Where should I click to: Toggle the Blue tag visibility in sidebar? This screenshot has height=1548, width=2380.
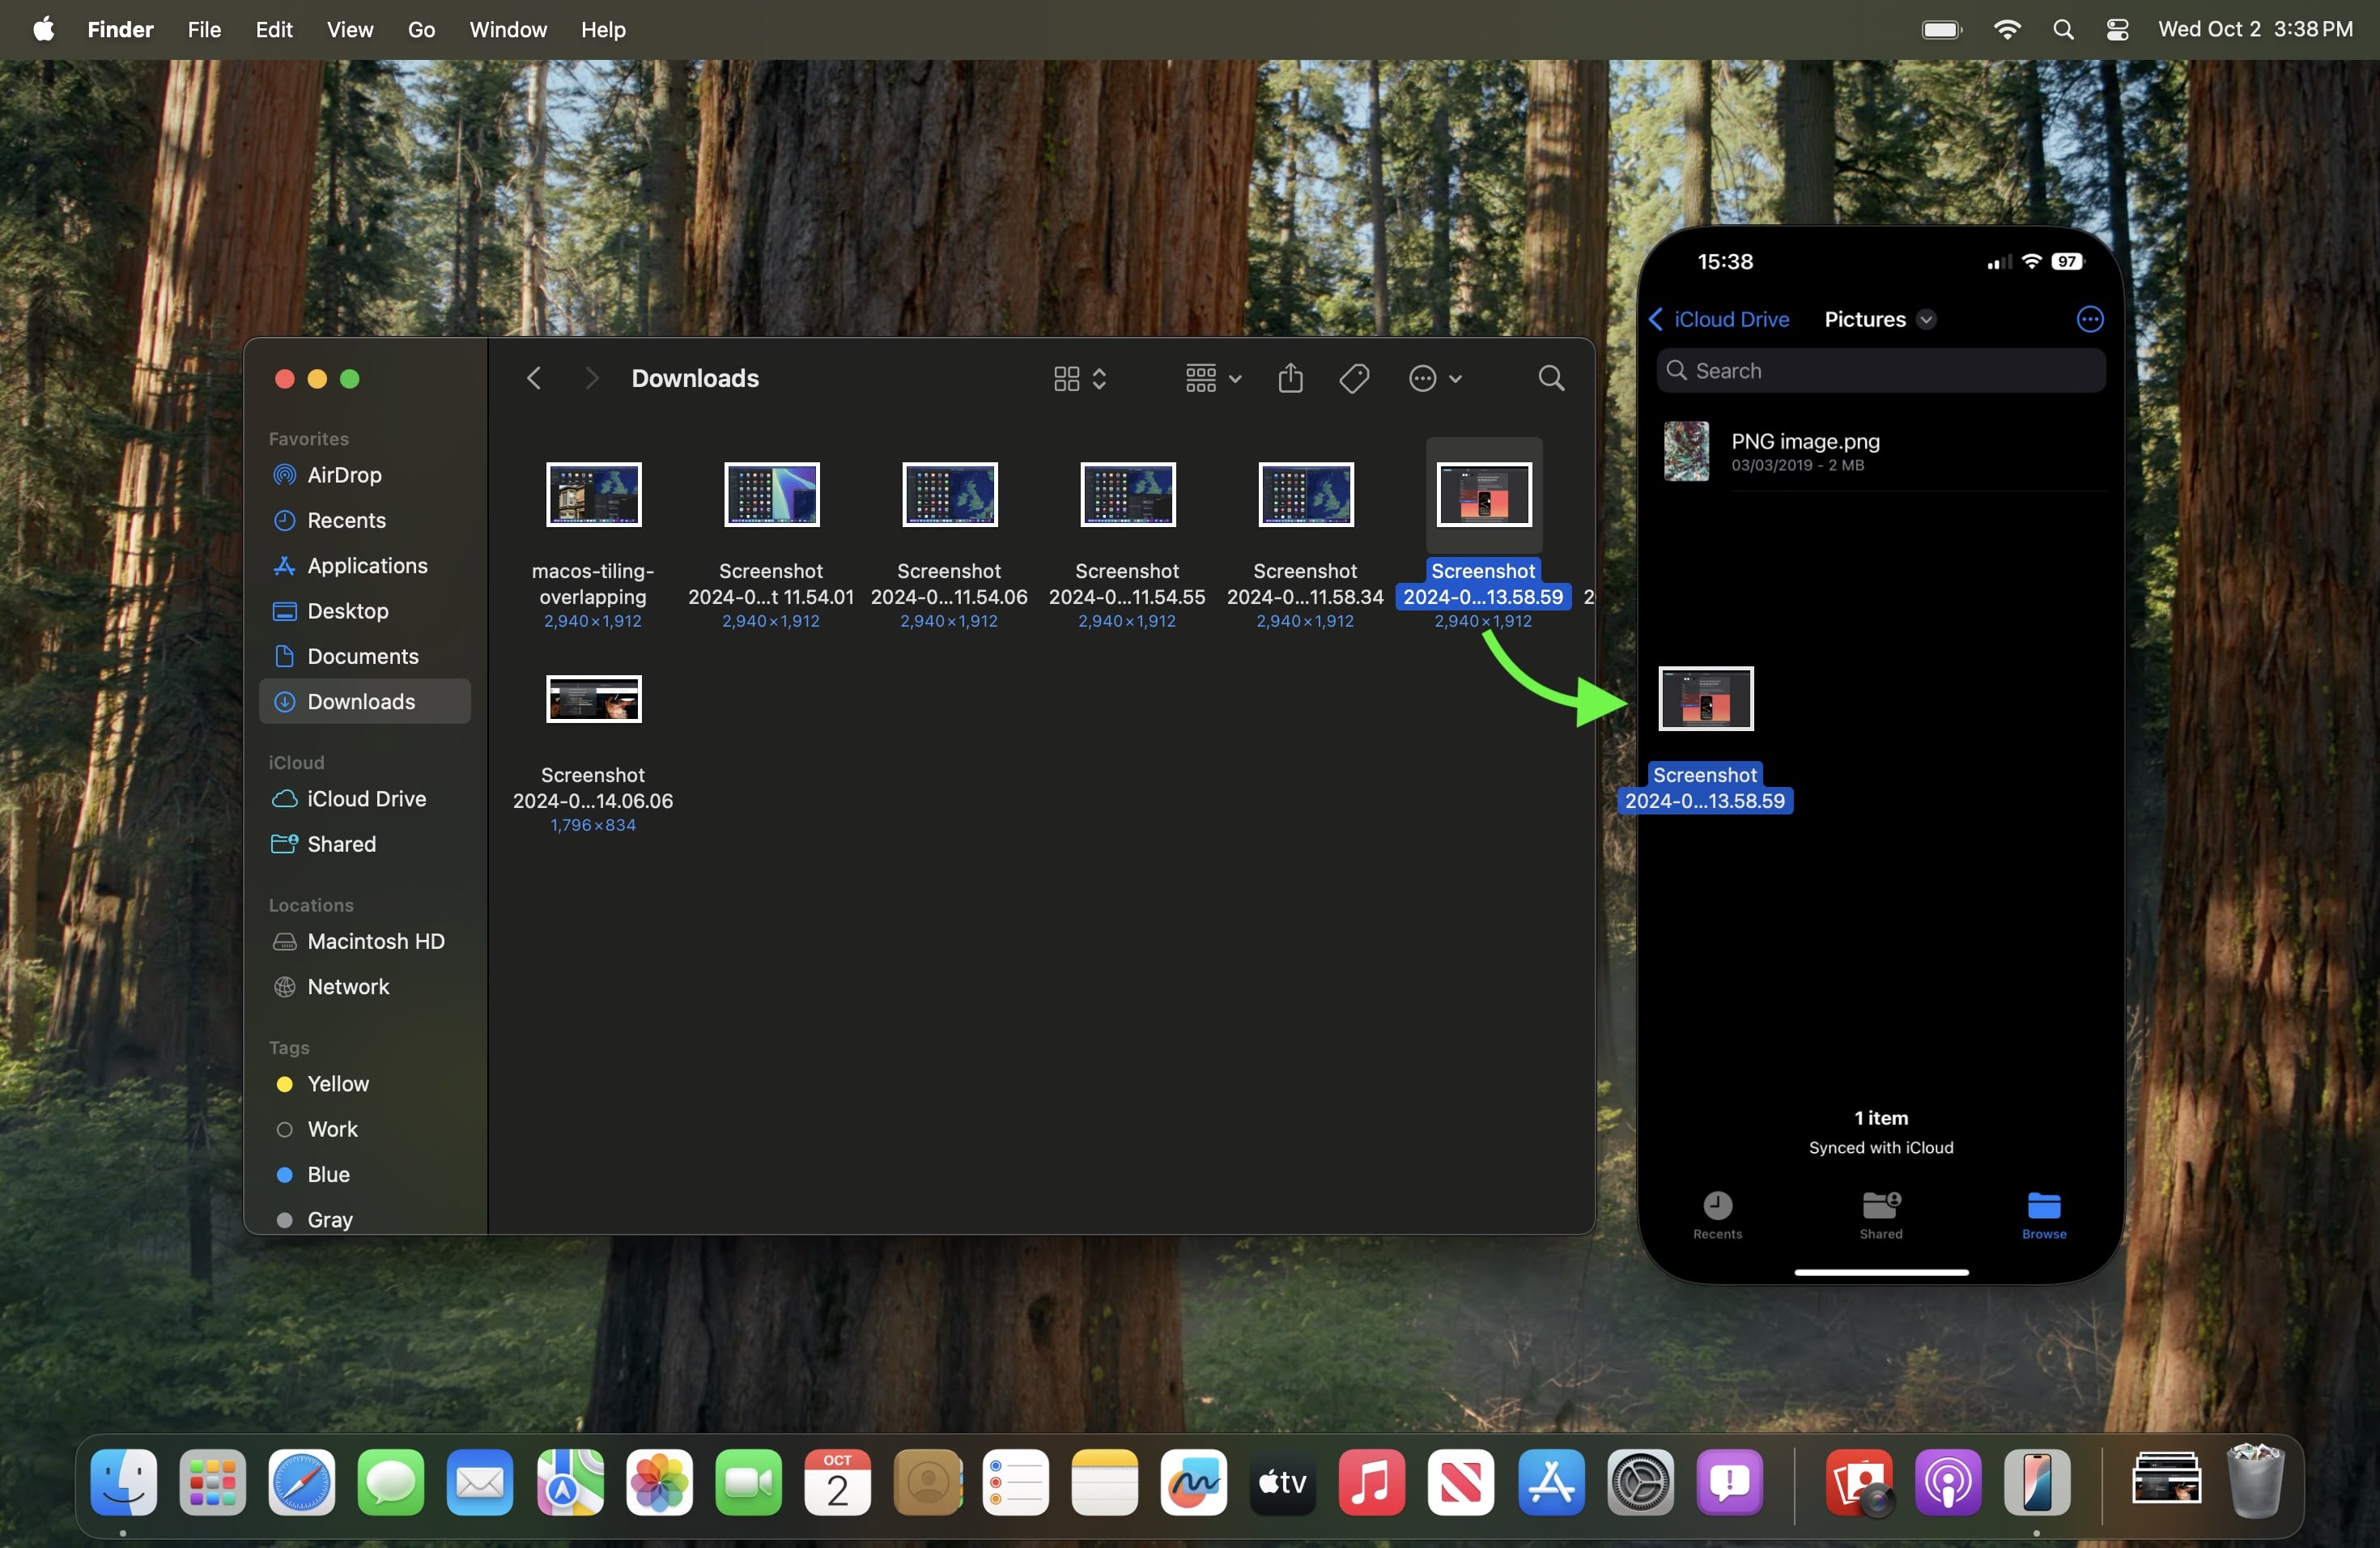pyautogui.click(x=328, y=1173)
